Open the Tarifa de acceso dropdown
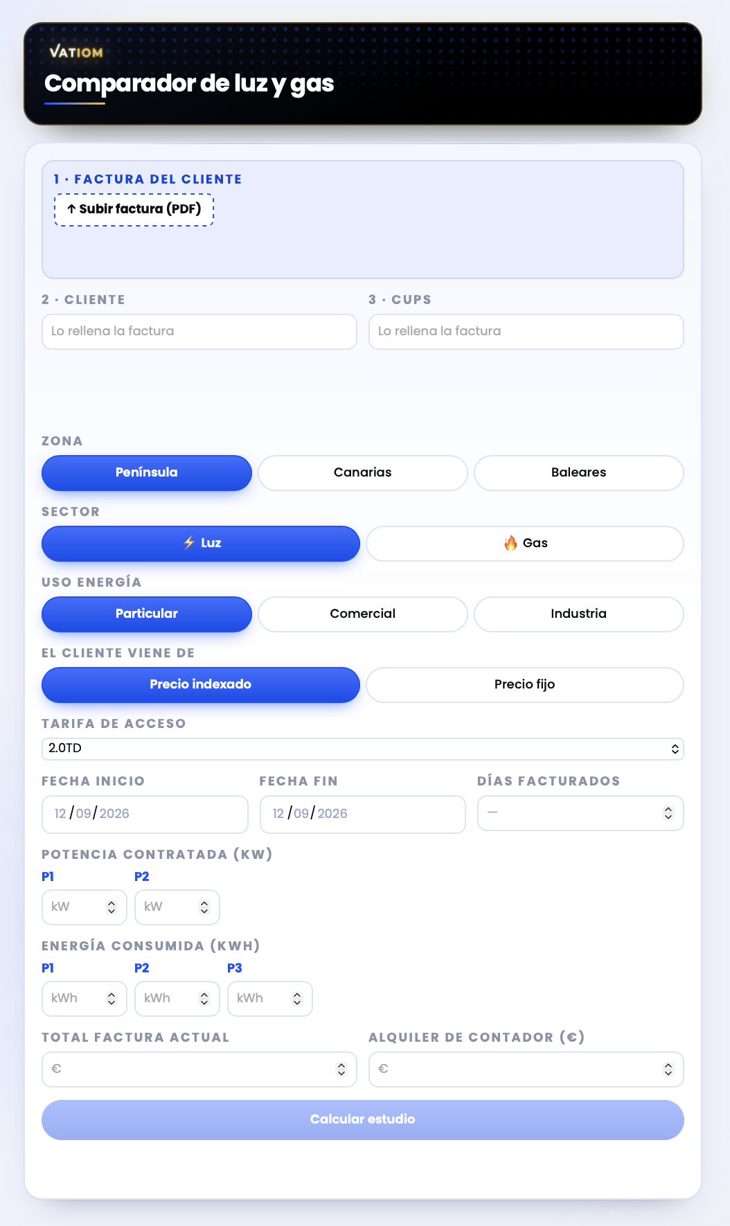Screen dimensions: 730x1226 (363, 749)
